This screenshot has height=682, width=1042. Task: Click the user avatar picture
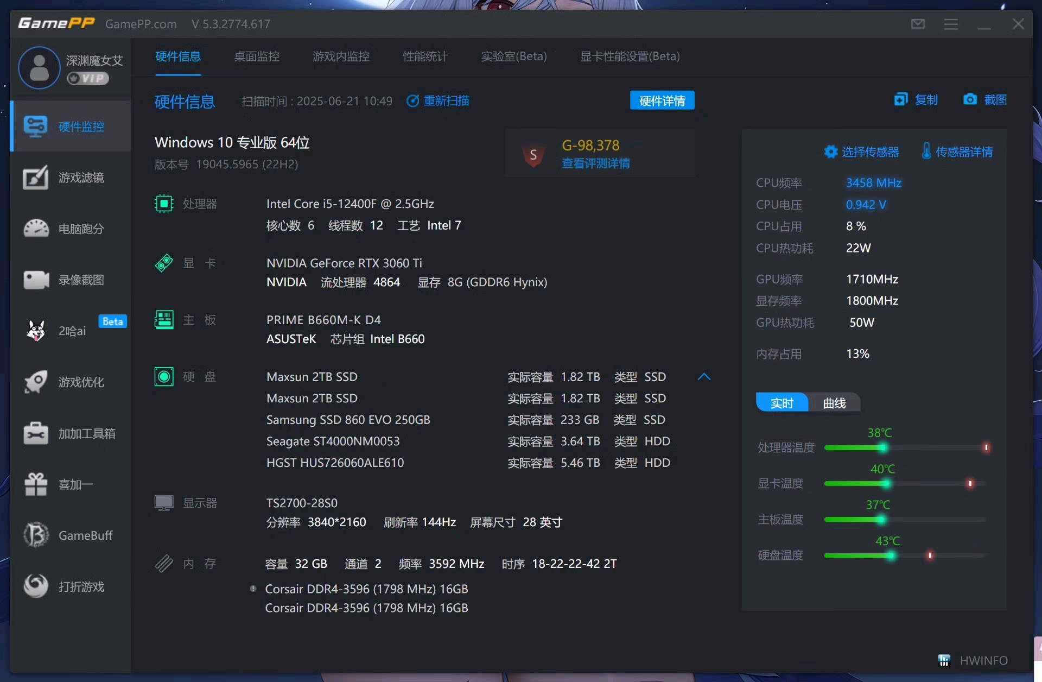point(39,68)
